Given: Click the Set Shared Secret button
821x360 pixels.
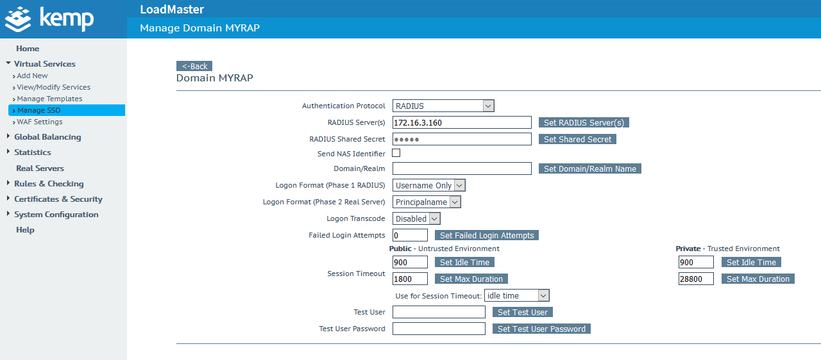Looking at the screenshot, I should click(577, 139).
